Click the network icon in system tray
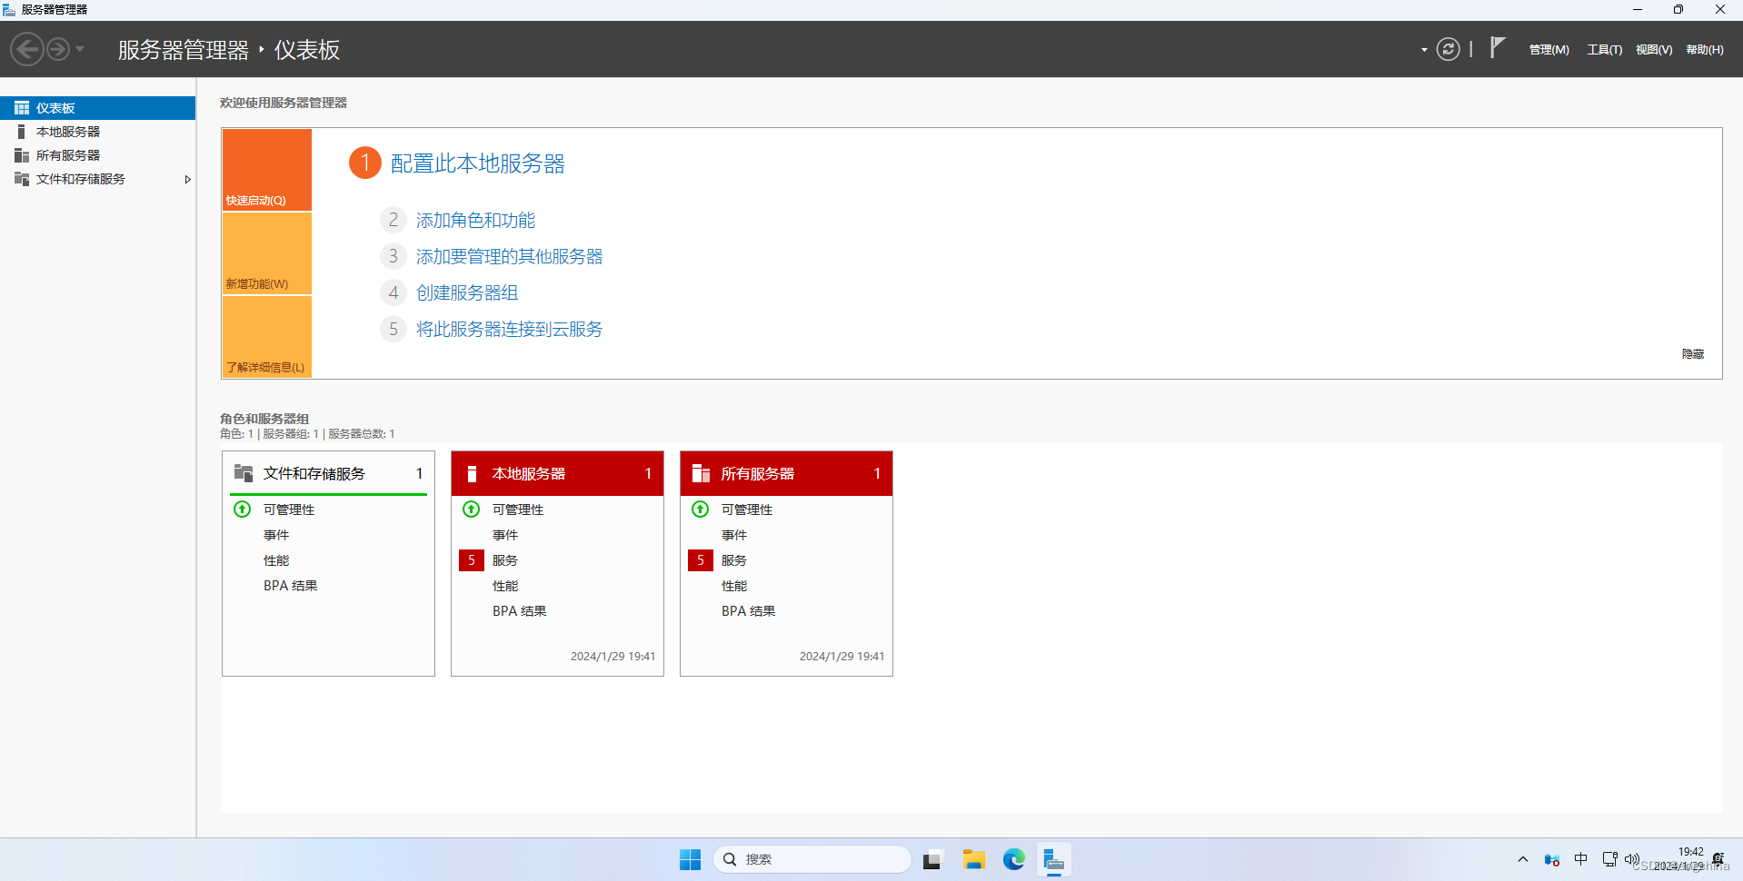1743x881 pixels. 1609,859
